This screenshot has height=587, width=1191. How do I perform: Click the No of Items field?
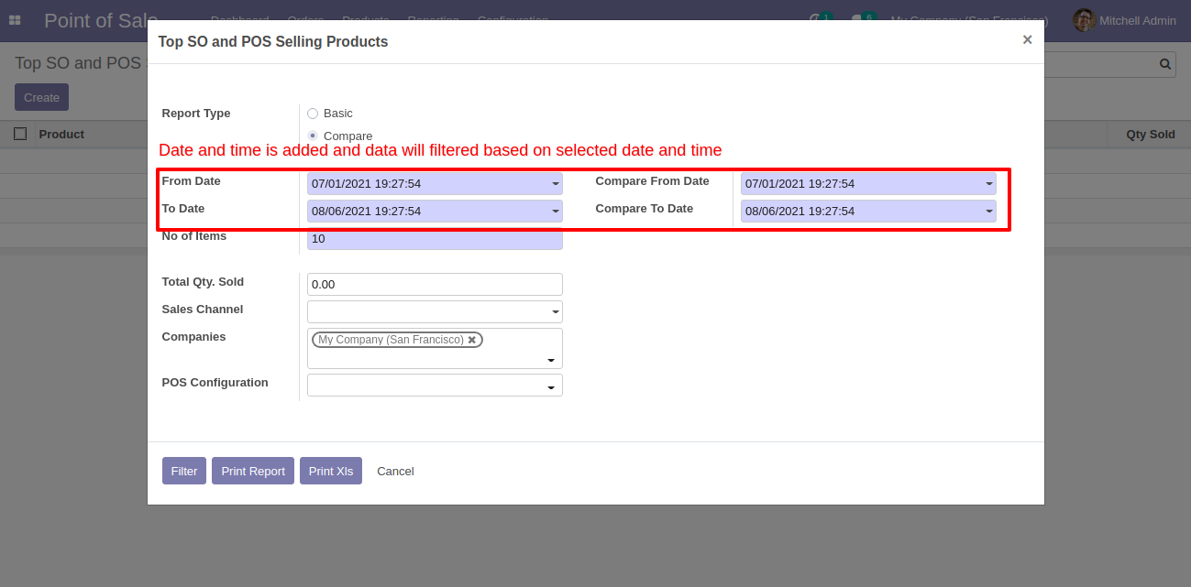coord(435,239)
